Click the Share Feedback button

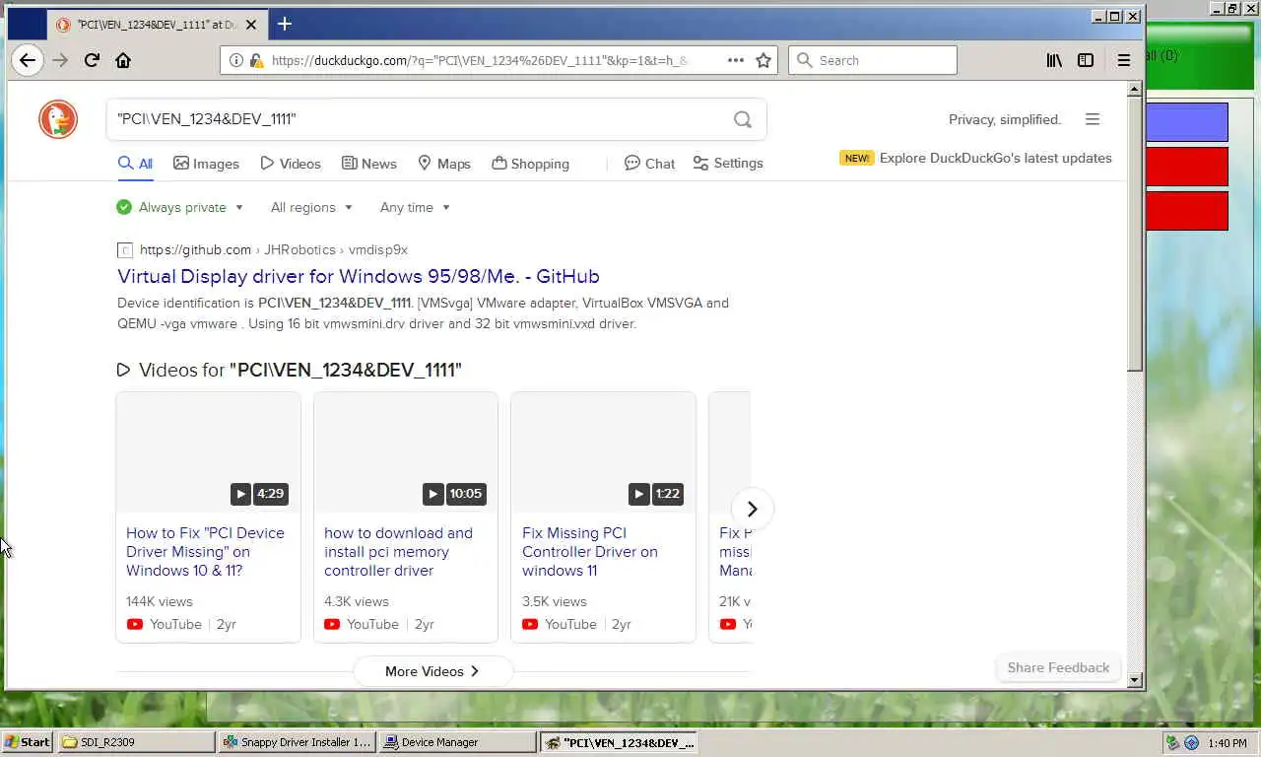click(x=1058, y=667)
